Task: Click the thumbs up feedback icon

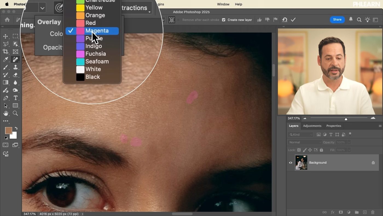Action: pyautogui.click(x=259, y=20)
